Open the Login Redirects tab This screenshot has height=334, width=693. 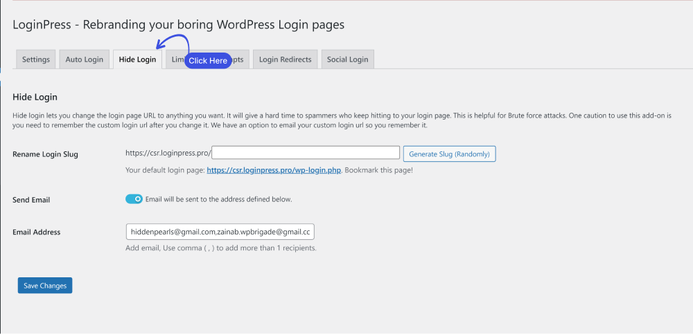click(285, 59)
